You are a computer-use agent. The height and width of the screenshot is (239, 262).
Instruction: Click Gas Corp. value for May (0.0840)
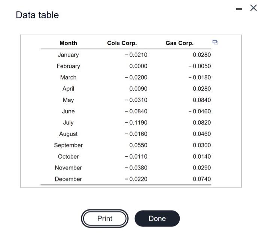pyautogui.click(x=202, y=100)
